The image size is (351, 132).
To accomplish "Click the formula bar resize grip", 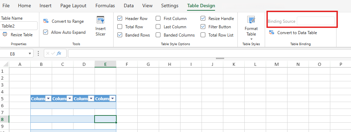I will click(220, 59).
